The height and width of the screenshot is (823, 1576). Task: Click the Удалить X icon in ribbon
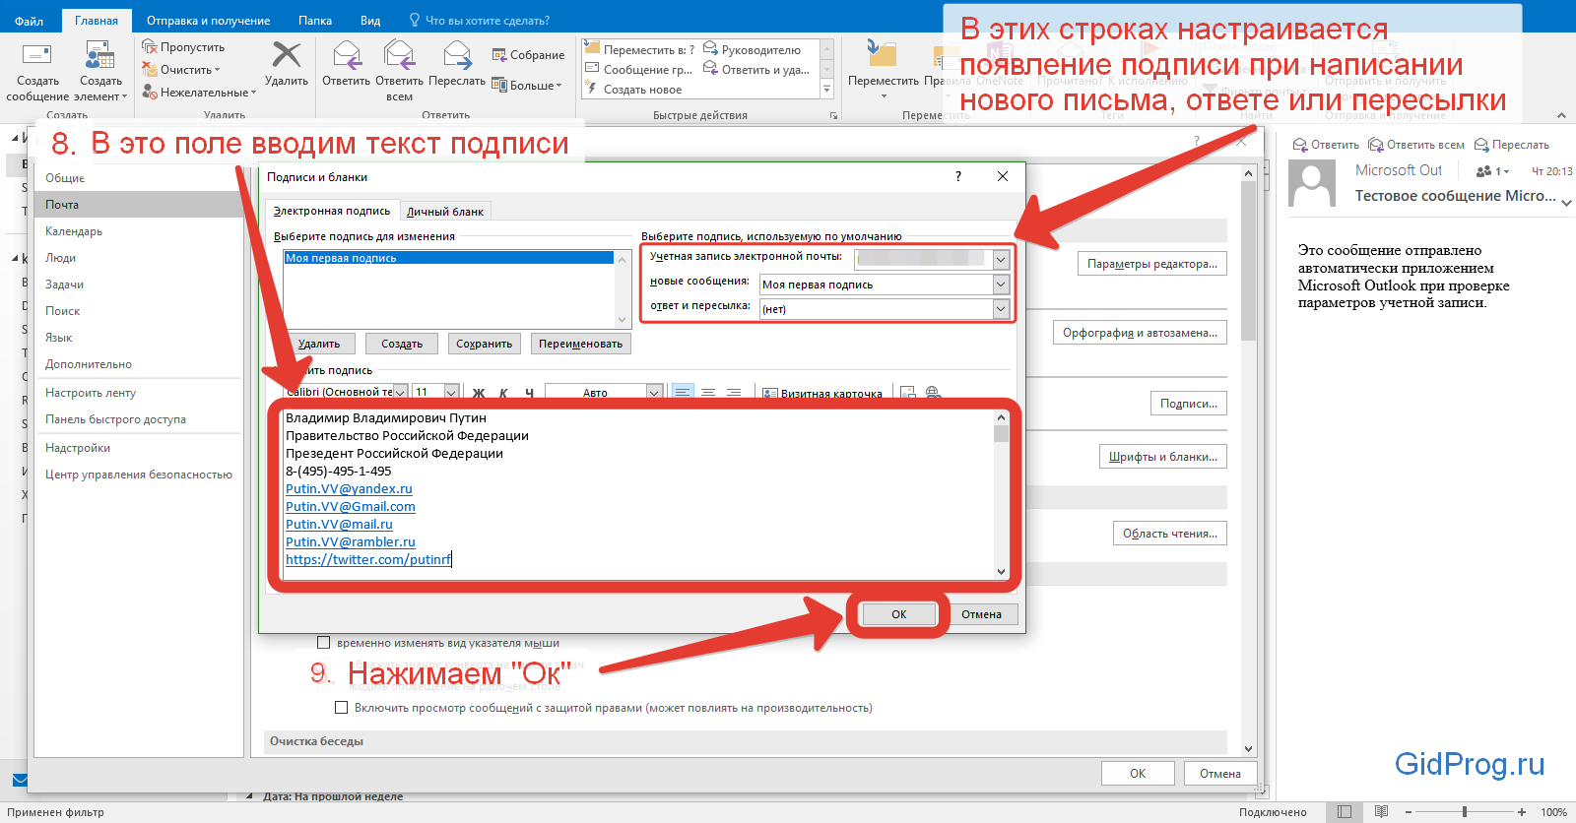coord(287,55)
